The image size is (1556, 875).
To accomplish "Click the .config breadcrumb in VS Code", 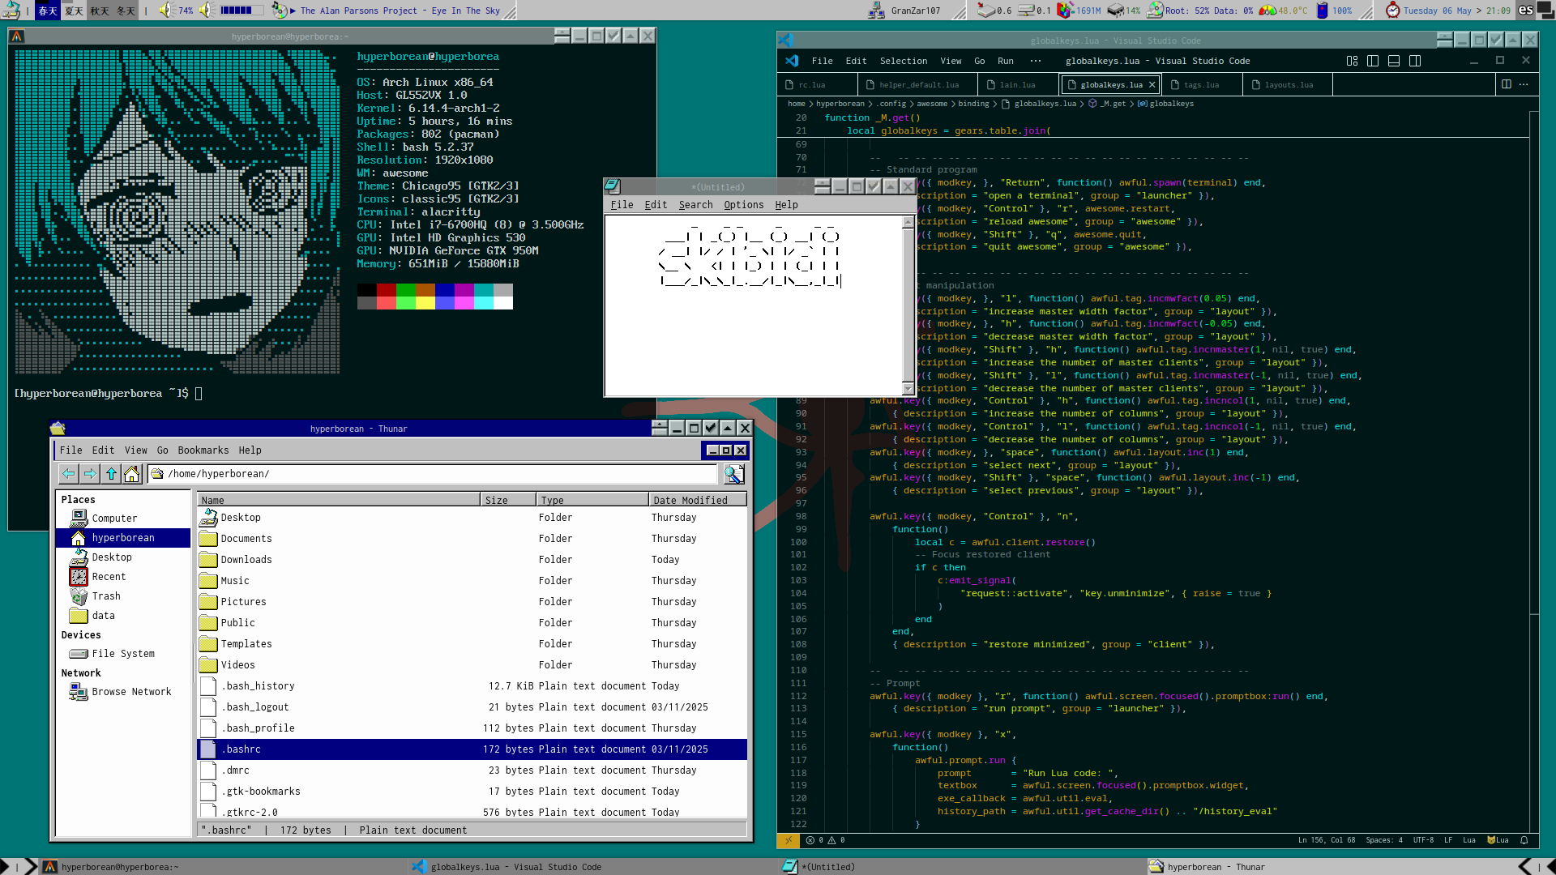I will [x=892, y=104].
